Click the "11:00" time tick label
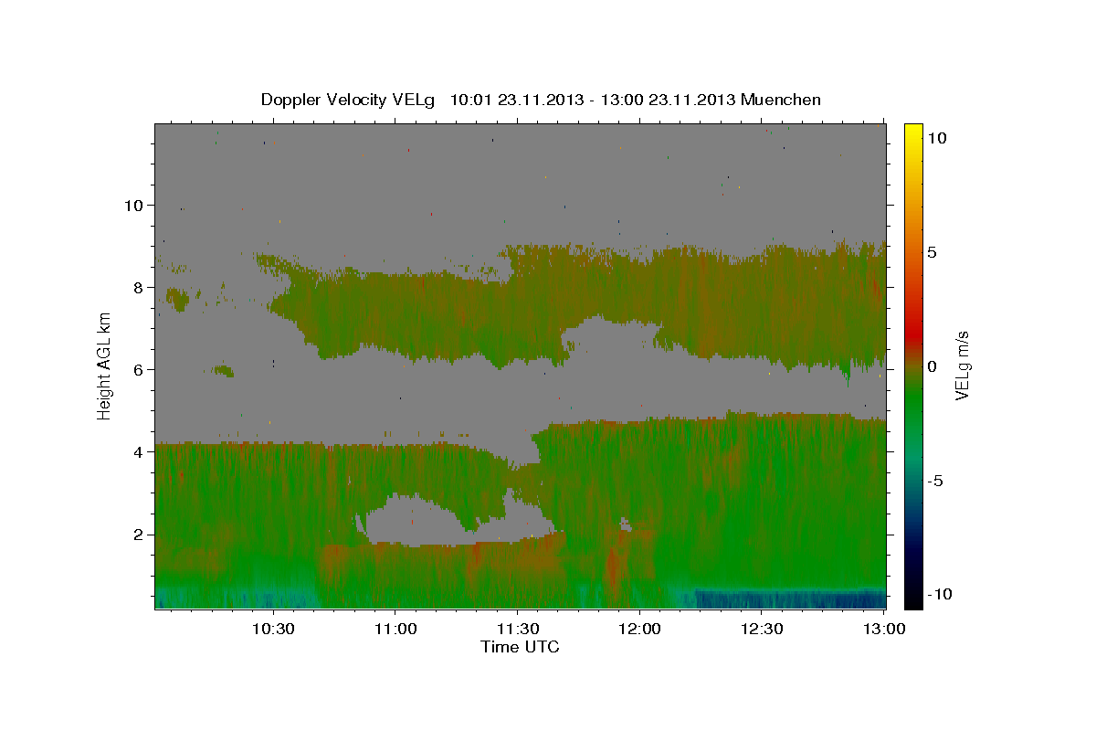The width and height of the screenshot is (1096, 731). 395,630
